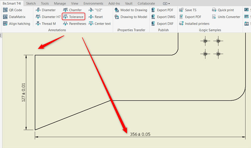Open the View ribbon tab
The width and height of the screenshot is (251, 148).
click(74, 3)
